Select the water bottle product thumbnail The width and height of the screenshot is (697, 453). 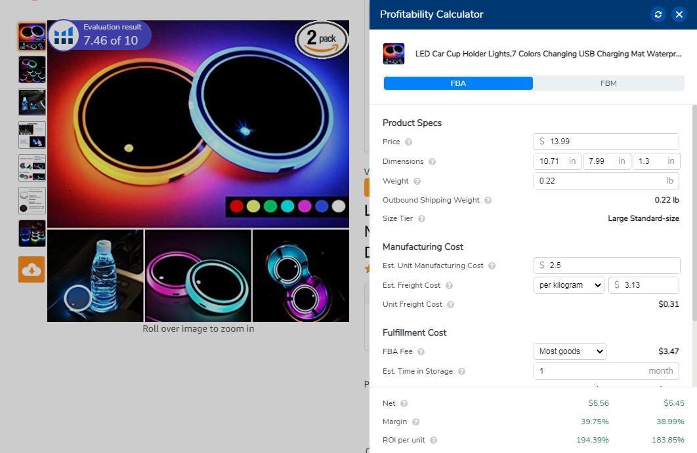point(32,102)
